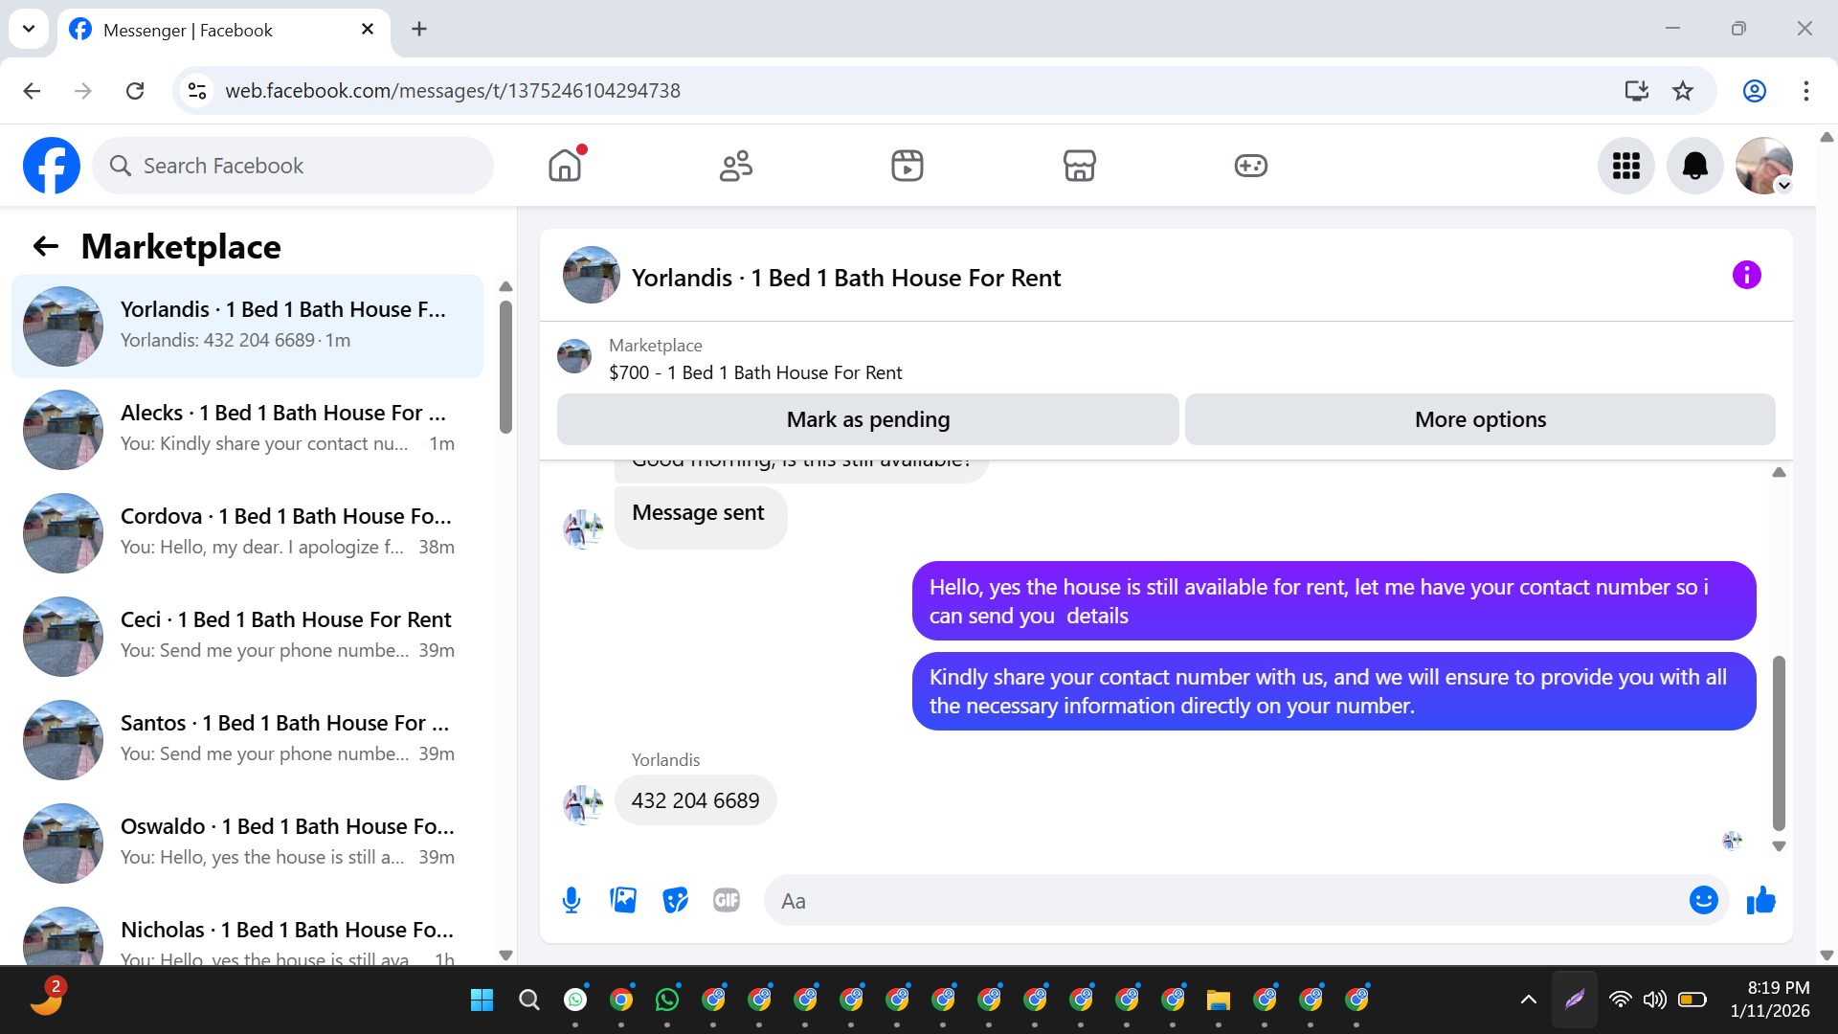Open the Oswaldo conversation
Screen dimensions: 1838x1034
click(x=247, y=843)
